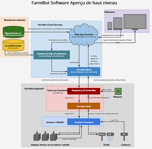Click the FarmBot Dispositif label

coord(34,89)
